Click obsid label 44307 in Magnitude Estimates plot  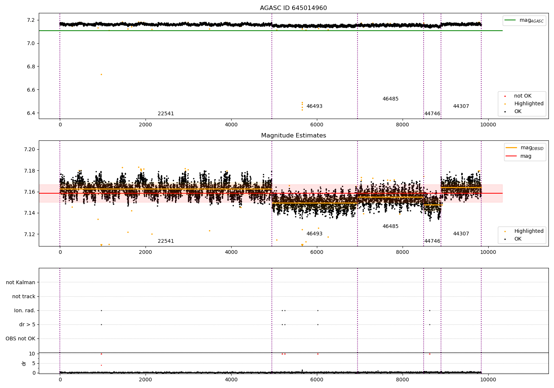point(461,234)
